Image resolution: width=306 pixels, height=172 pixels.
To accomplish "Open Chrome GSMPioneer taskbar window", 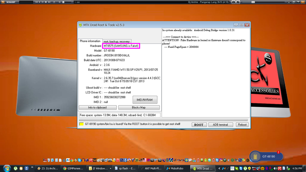I will 73,168.
